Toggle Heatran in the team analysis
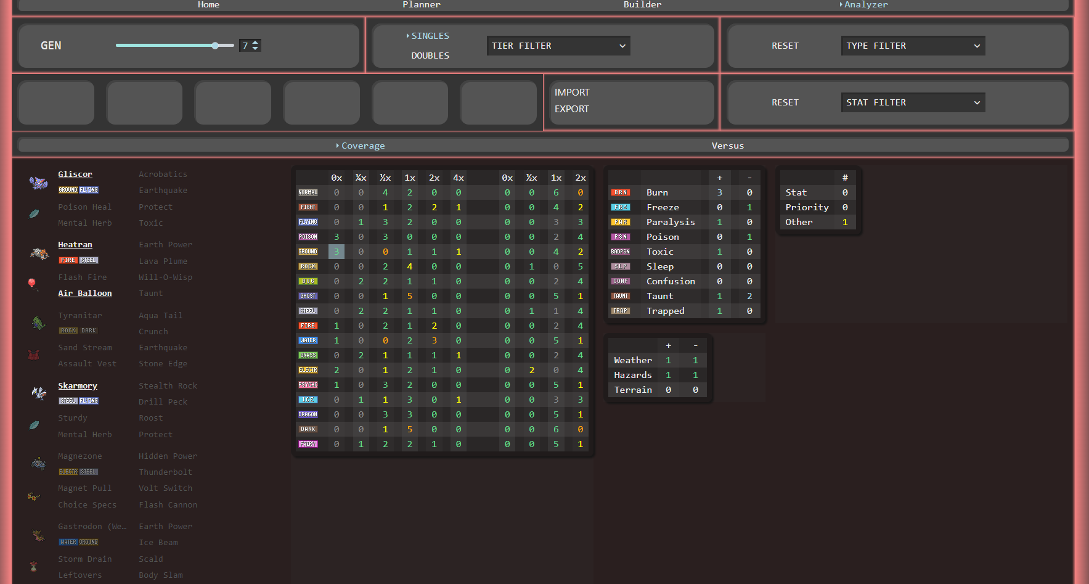The width and height of the screenshot is (1089, 584). [75, 245]
